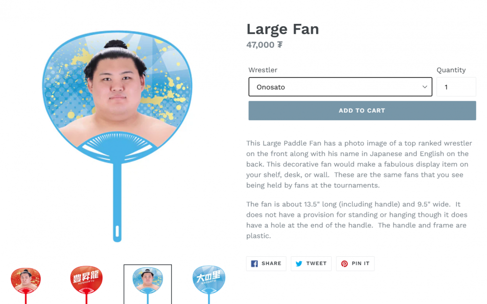The width and height of the screenshot is (487, 304).
Task: Click the Quantity input field
Action: coord(456,87)
